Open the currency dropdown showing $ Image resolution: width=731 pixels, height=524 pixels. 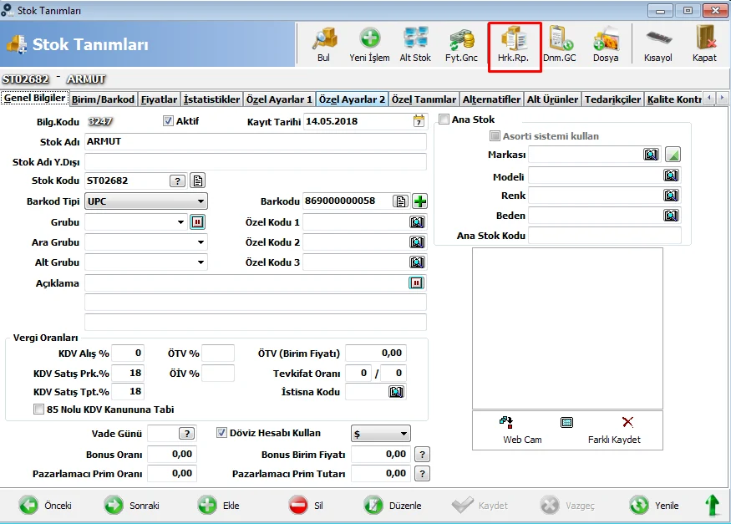[380, 434]
